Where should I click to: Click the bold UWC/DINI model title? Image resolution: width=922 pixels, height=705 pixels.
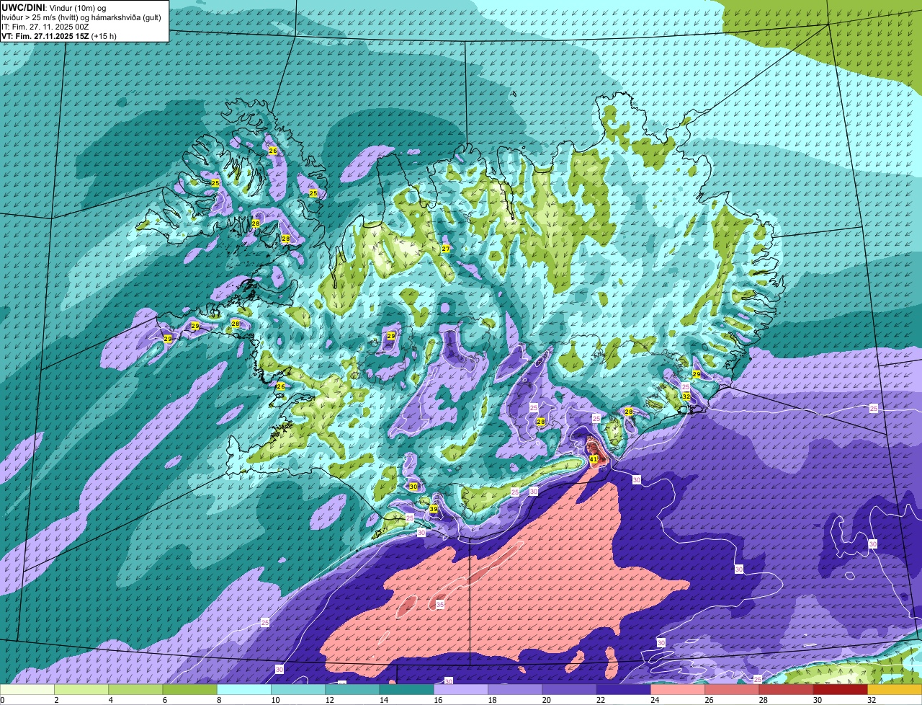23,7
